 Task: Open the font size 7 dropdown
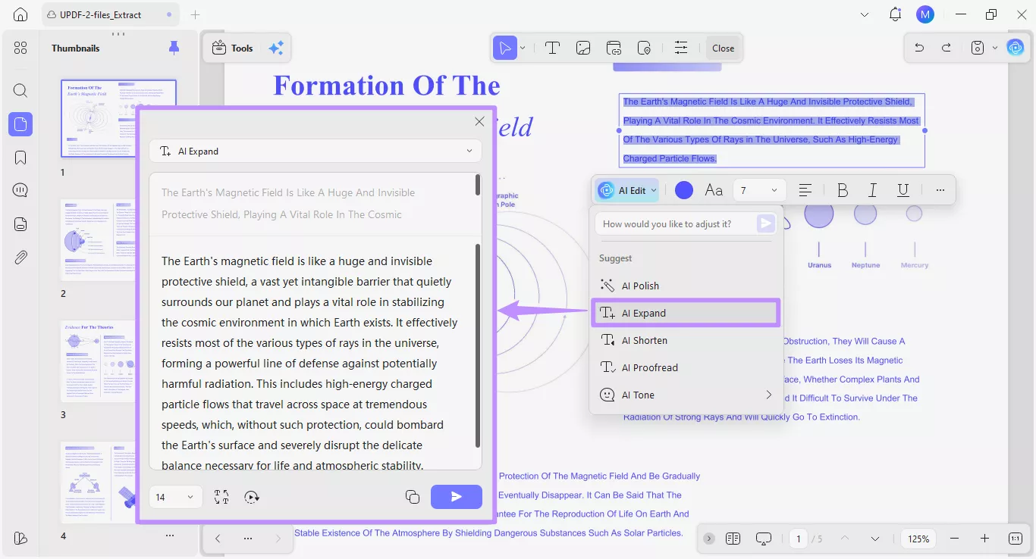(x=759, y=190)
